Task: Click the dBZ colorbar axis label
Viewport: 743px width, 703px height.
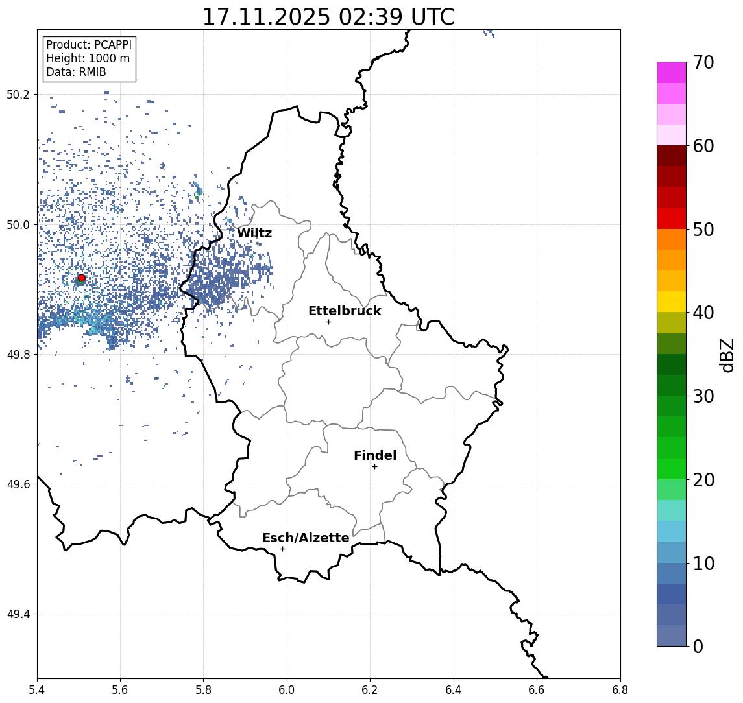Action: (727, 355)
